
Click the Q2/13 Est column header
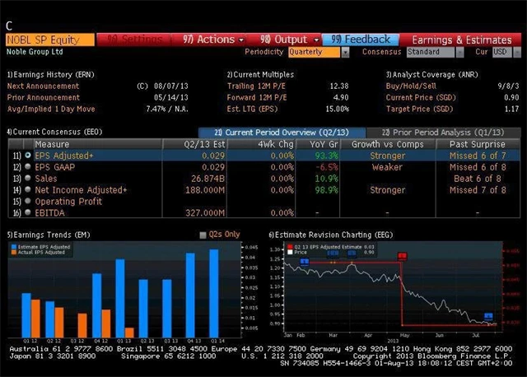(x=195, y=144)
